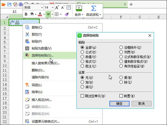
Task: Select the 公式(F) paste radio button
Action: point(82,52)
